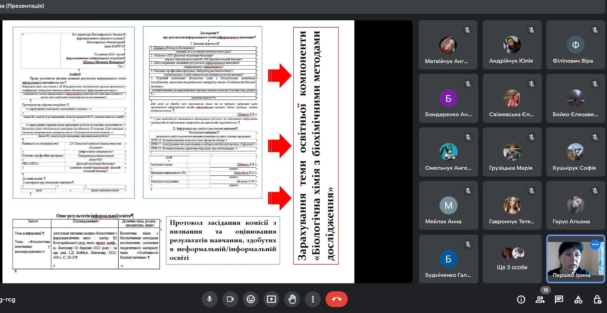Select Філіпович Віра participant tile
The width and height of the screenshot is (607, 313).
click(576, 44)
